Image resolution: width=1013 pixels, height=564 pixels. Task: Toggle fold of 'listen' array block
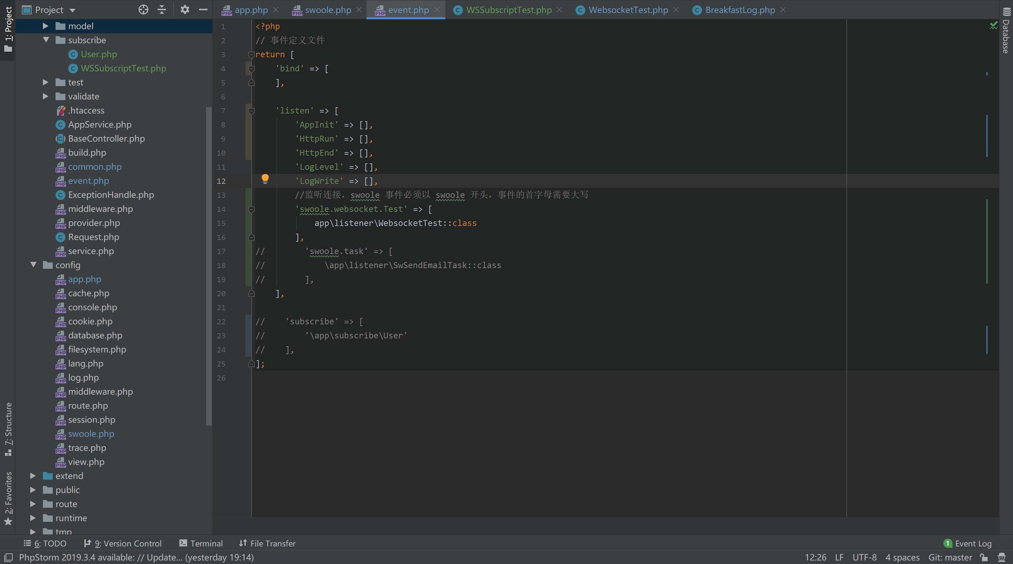[252, 111]
